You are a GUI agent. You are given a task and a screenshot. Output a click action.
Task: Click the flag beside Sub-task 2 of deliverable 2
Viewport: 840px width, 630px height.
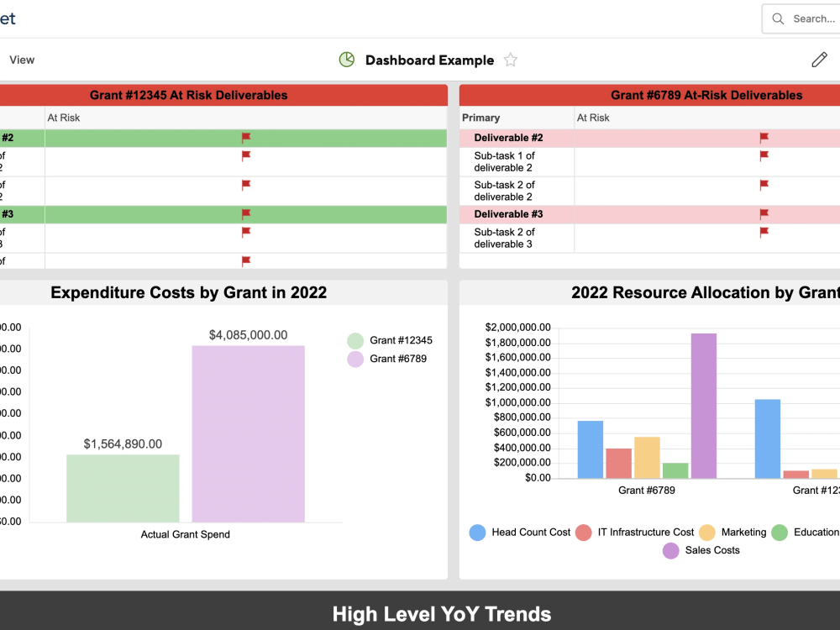click(764, 185)
